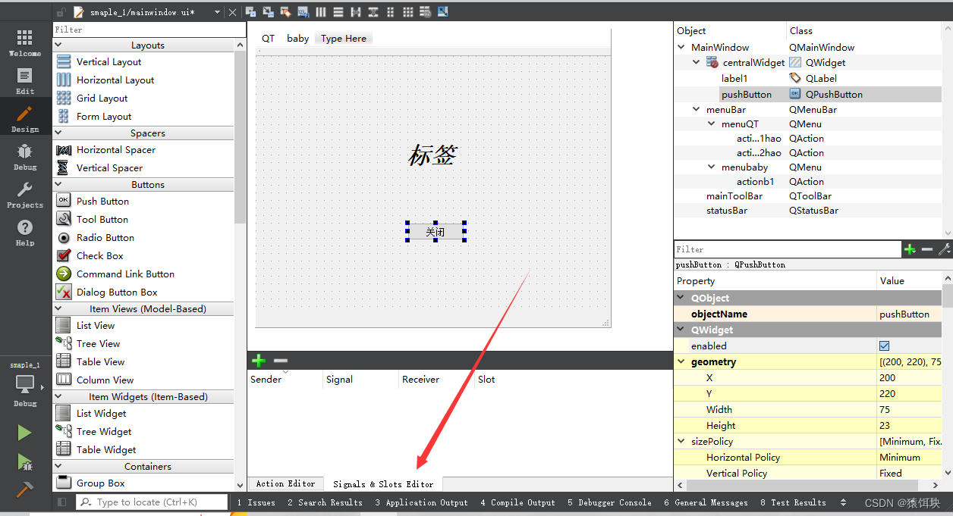Collapse centralWidget tree node
The width and height of the screenshot is (953, 516).
[697, 63]
